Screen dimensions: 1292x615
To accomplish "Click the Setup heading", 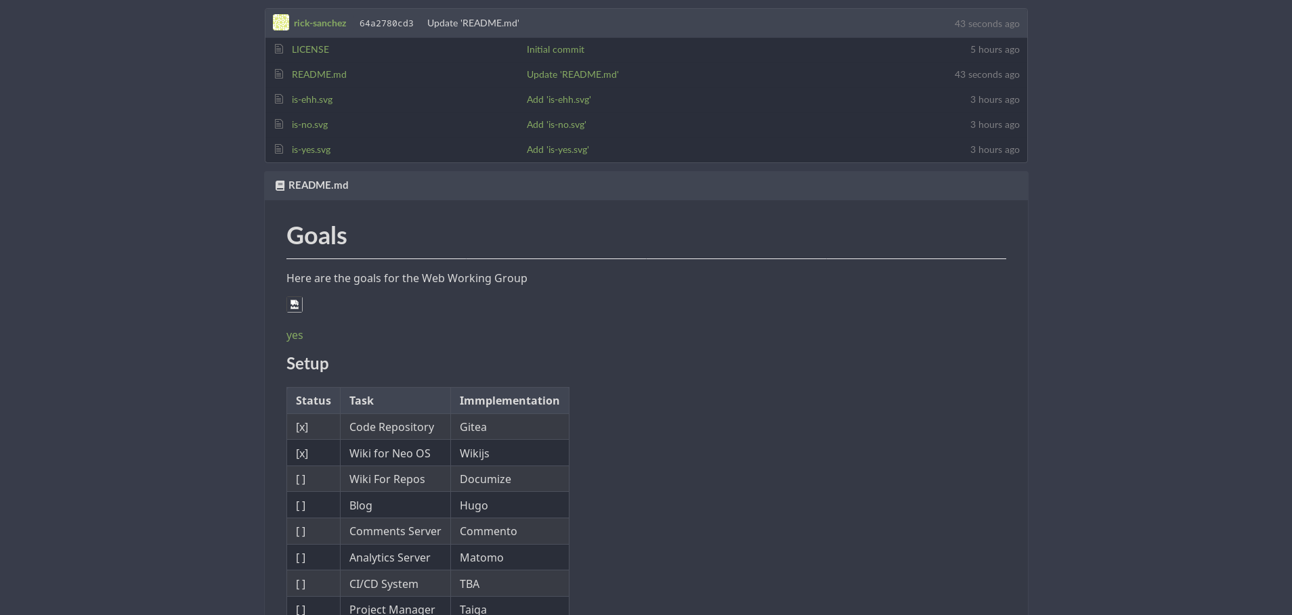I will point(307,363).
